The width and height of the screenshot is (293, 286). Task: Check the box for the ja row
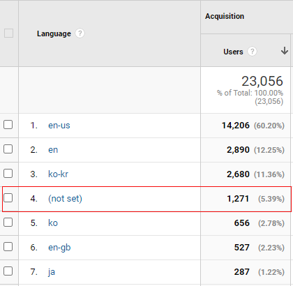tap(8, 271)
